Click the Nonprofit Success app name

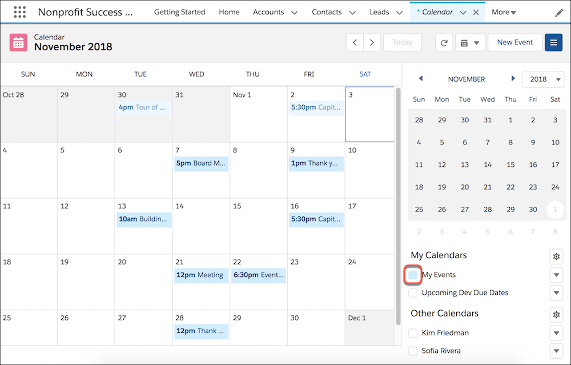pyautogui.click(x=86, y=12)
